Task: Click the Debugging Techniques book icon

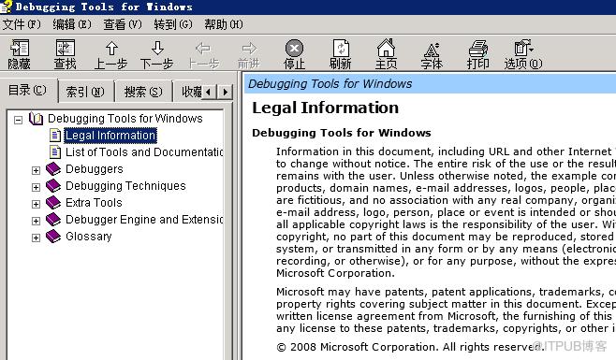Action: coord(53,186)
